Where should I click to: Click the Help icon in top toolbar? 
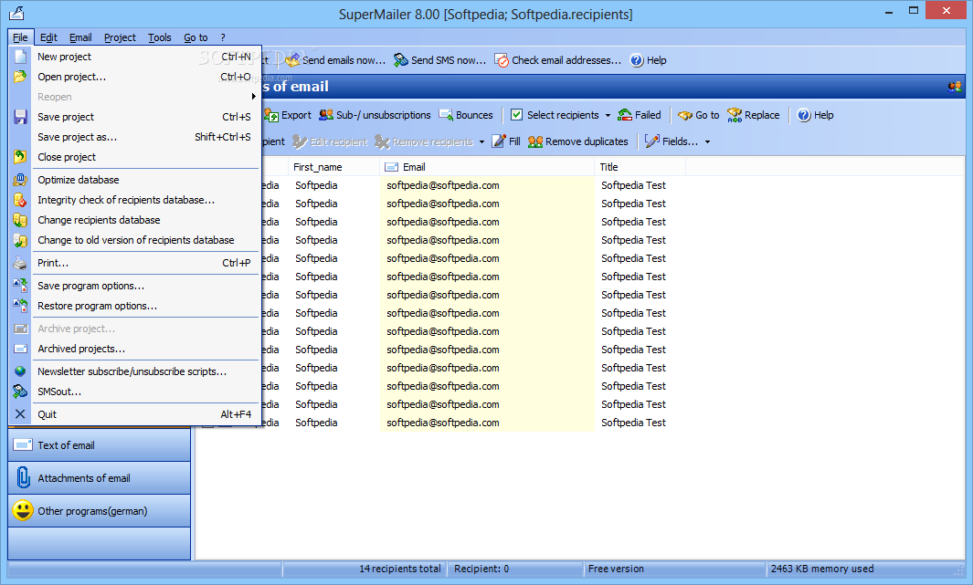click(x=637, y=60)
